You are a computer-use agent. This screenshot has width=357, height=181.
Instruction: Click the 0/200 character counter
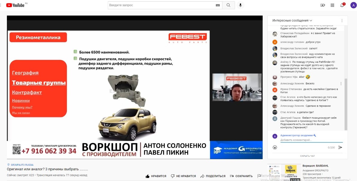[331, 147]
